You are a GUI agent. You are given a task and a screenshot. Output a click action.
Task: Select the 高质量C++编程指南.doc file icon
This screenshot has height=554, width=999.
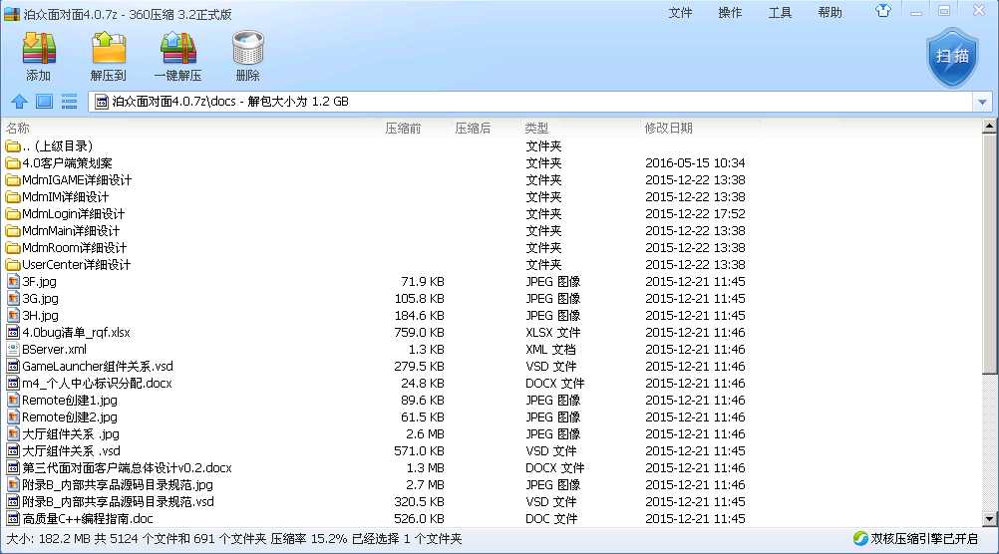point(13,519)
